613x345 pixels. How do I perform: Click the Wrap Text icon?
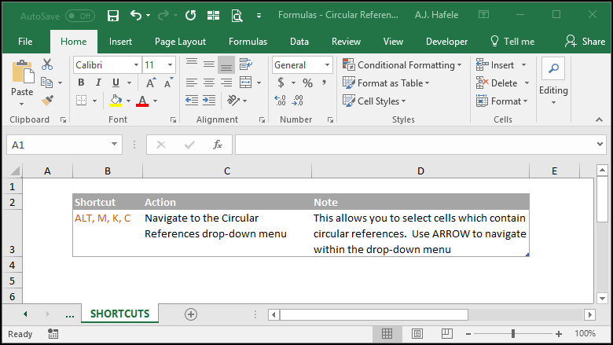click(x=246, y=64)
